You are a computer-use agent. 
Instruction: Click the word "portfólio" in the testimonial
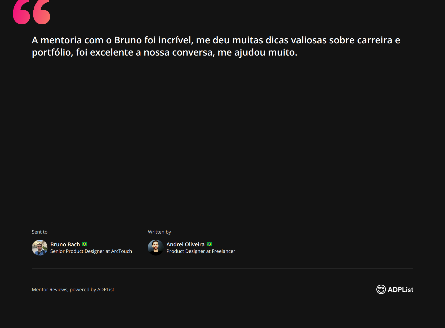52,52
